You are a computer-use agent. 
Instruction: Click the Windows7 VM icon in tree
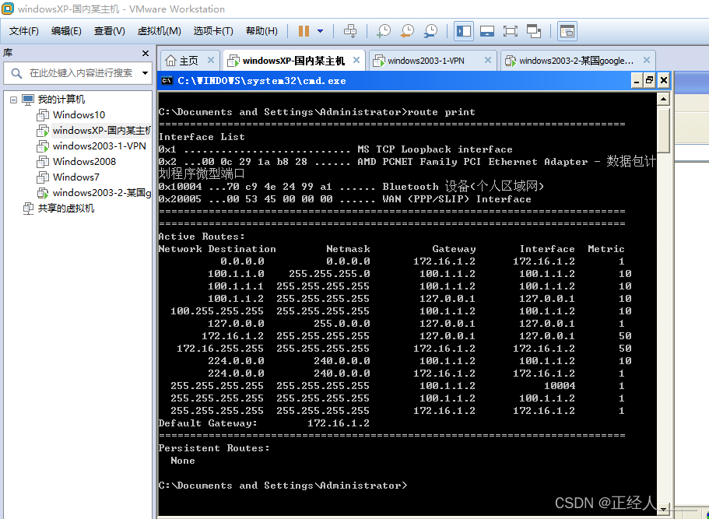(x=43, y=177)
